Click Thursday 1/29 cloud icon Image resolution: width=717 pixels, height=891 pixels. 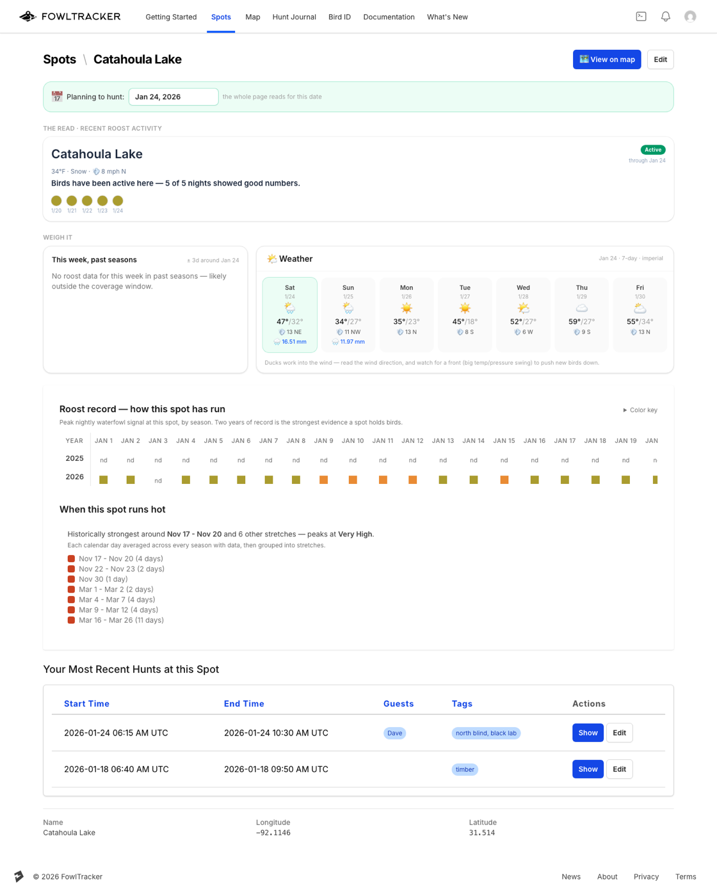tap(581, 309)
